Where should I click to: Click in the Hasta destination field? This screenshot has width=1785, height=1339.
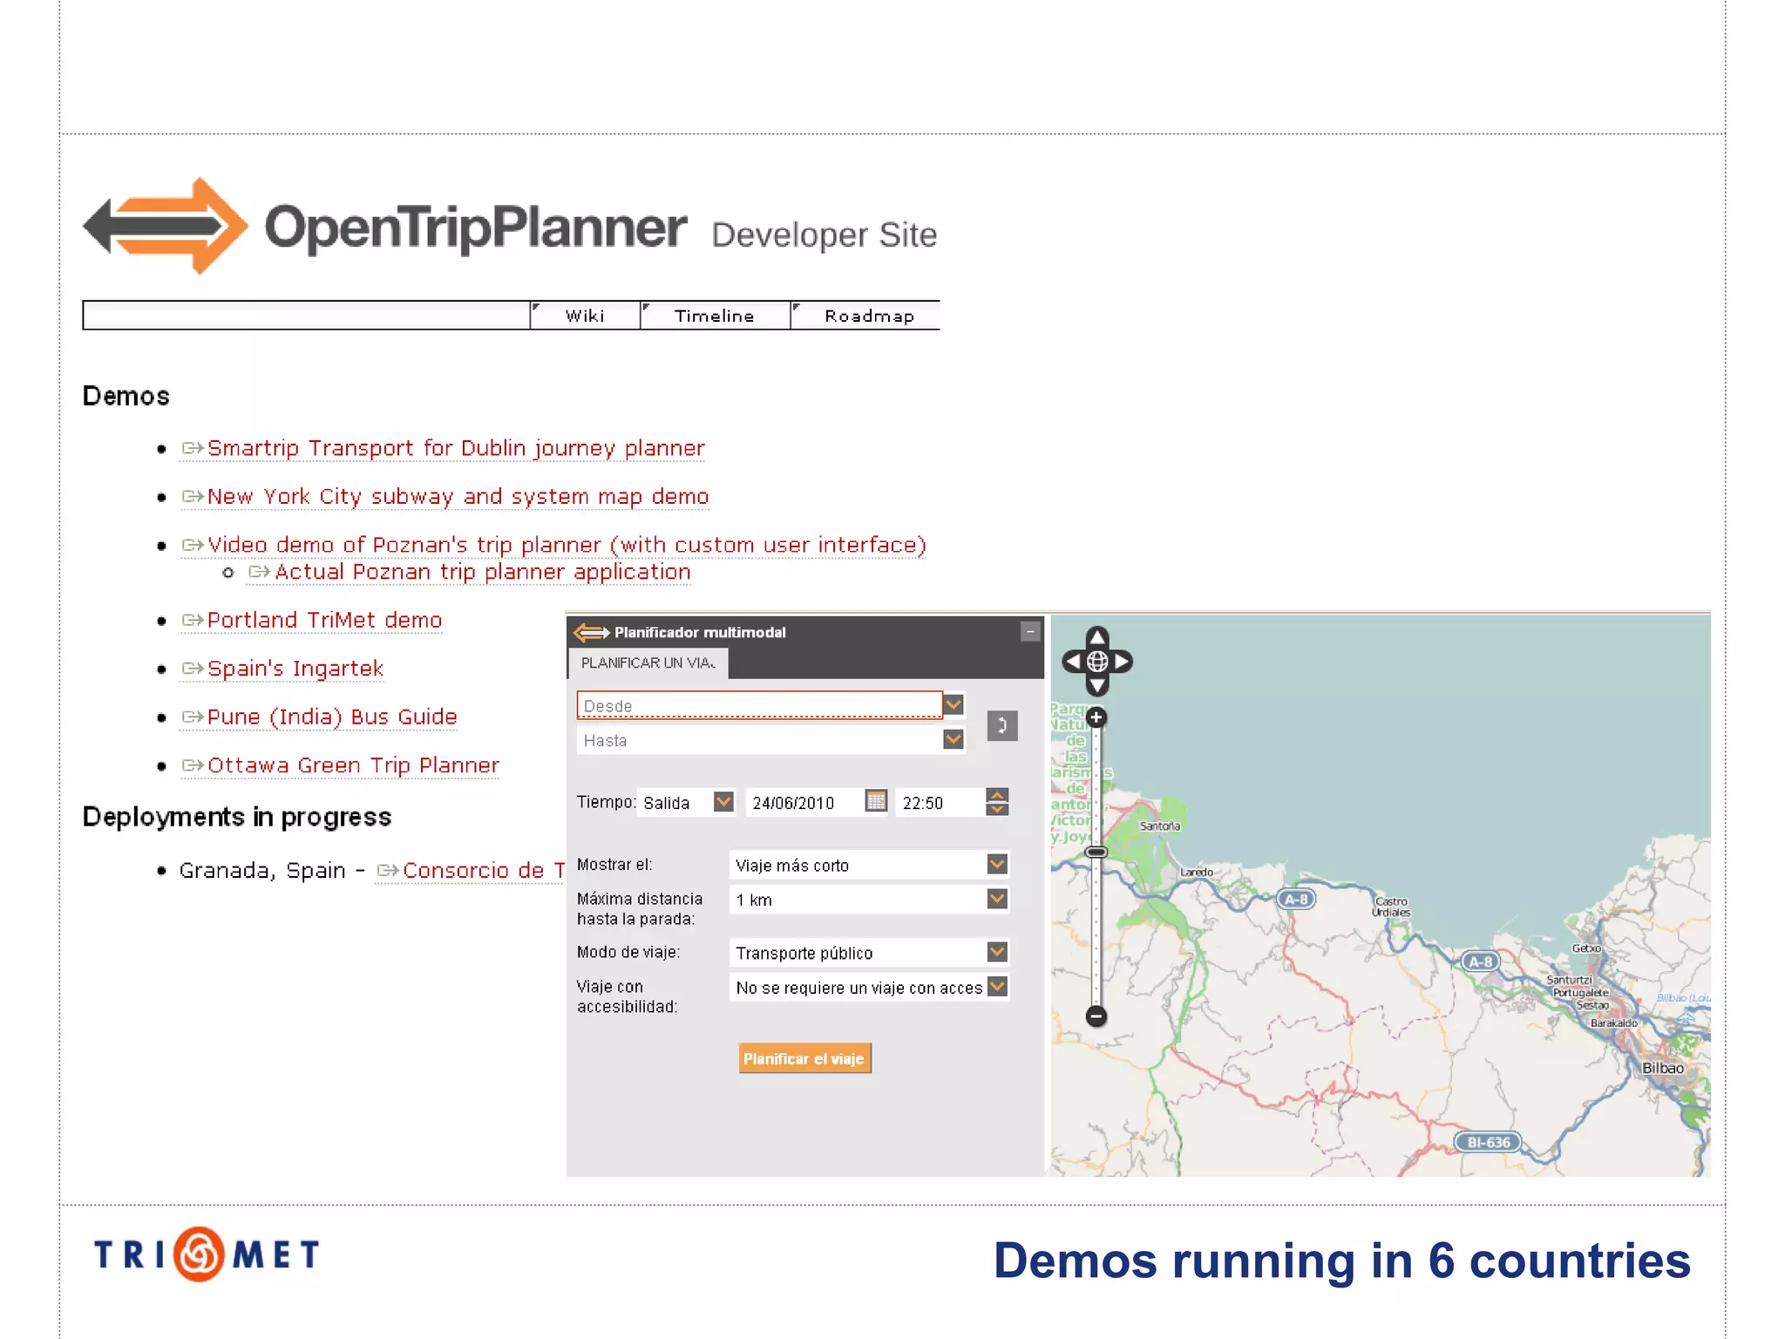(759, 740)
